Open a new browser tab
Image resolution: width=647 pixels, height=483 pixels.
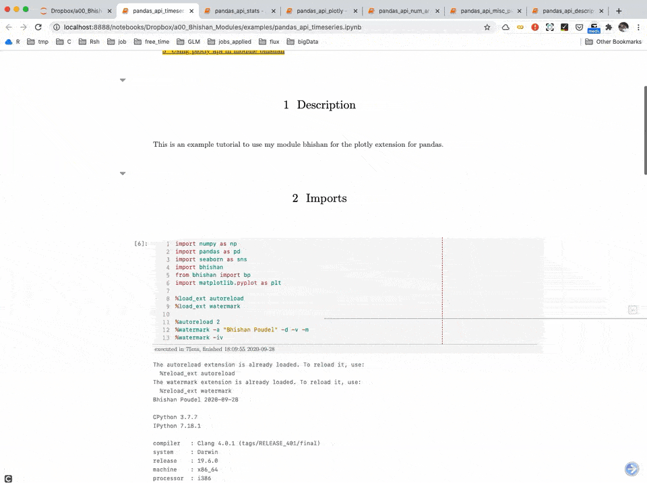click(x=619, y=11)
